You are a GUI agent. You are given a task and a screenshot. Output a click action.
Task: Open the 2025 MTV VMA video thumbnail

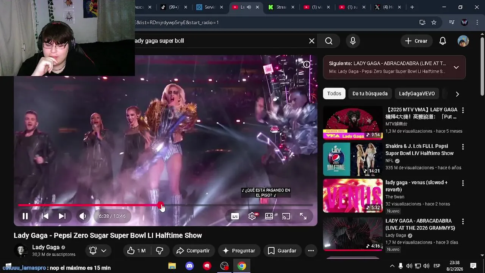point(353,123)
